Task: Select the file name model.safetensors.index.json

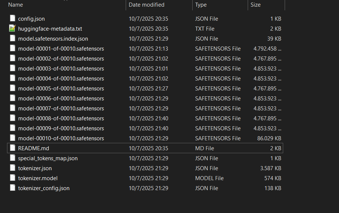Action: point(53,39)
